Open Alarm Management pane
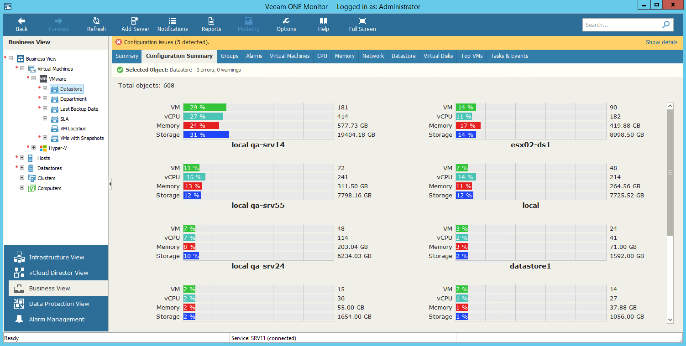Image resolution: width=686 pixels, height=346 pixels. [x=56, y=319]
